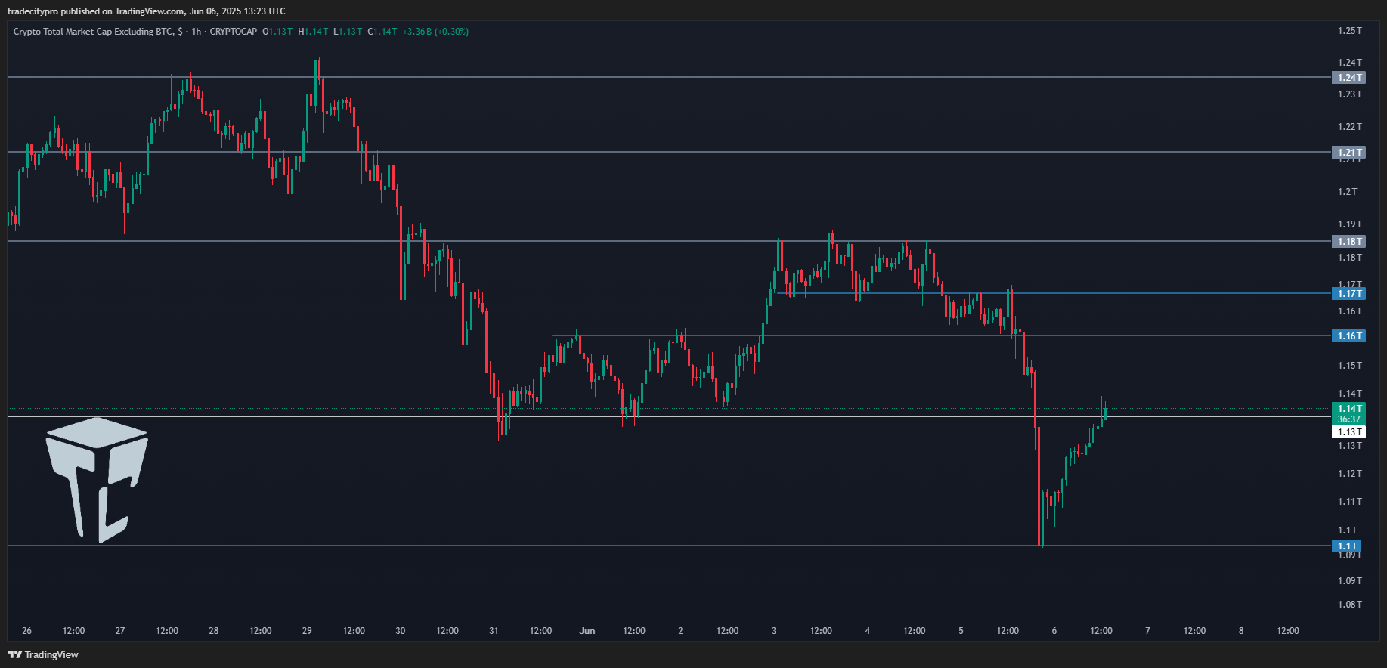
Task: Click the date label 5 on the time axis
Action: point(961,631)
